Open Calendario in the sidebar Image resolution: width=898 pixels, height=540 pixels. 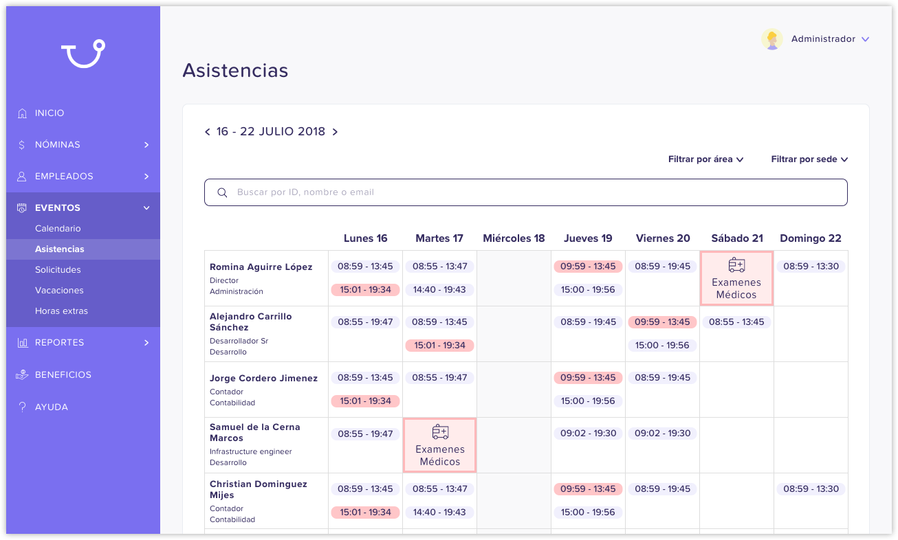click(x=58, y=229)
